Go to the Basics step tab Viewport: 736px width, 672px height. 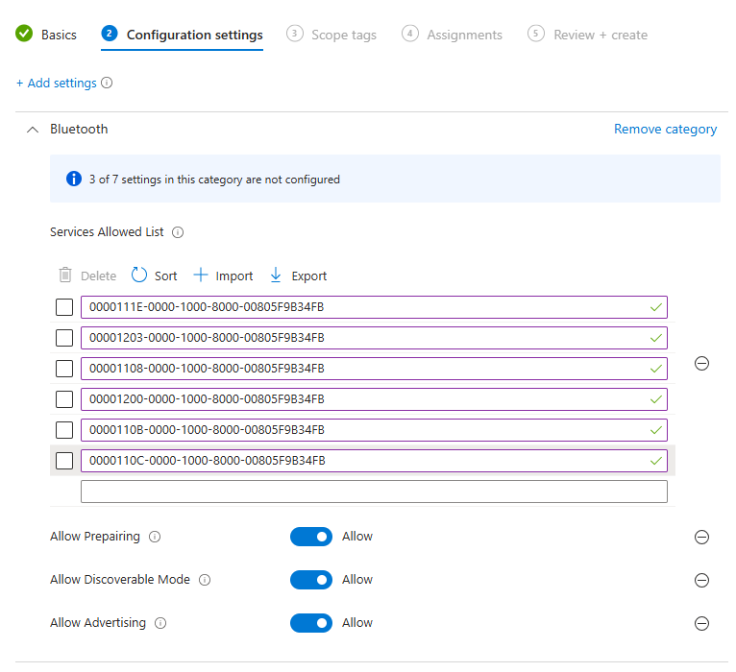[x=46, y=35]
